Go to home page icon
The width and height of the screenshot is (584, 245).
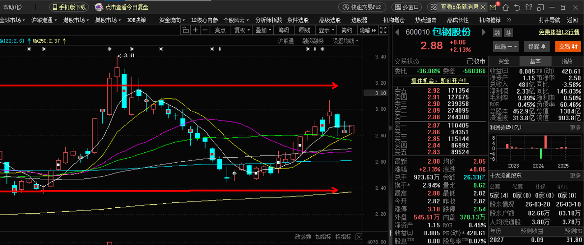pyautogui.click(x=505, y=7)
